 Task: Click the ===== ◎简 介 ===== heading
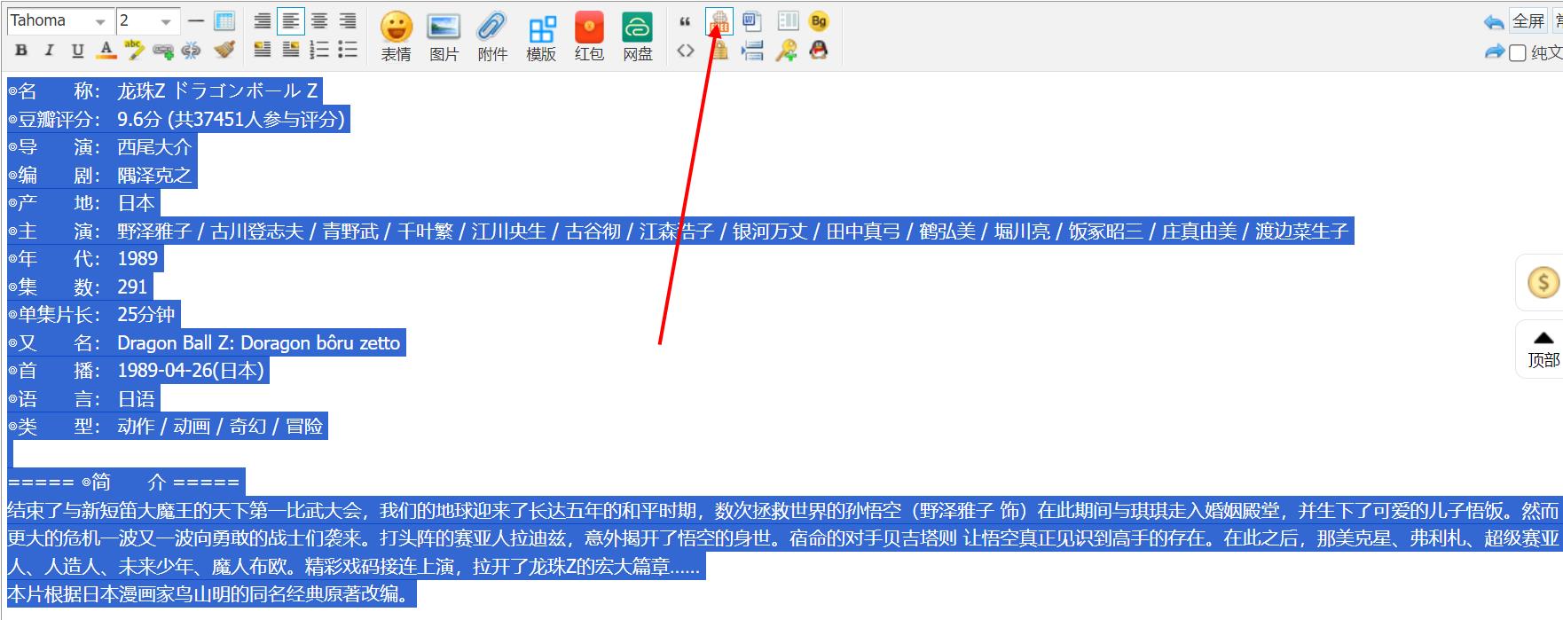pos(126,483)
